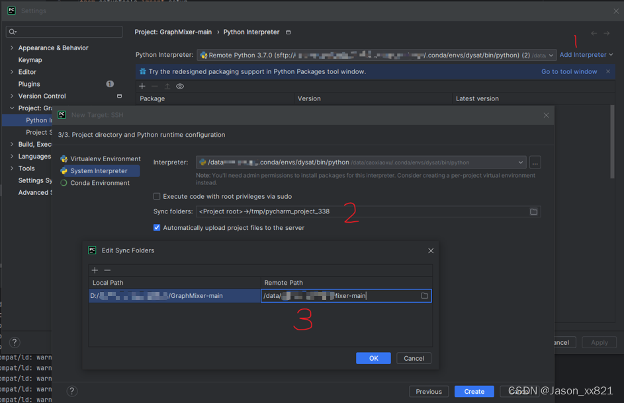This screenshot has width=624, height=403.
Task: Click the Sync folders path field
Action: pos(368,211)
